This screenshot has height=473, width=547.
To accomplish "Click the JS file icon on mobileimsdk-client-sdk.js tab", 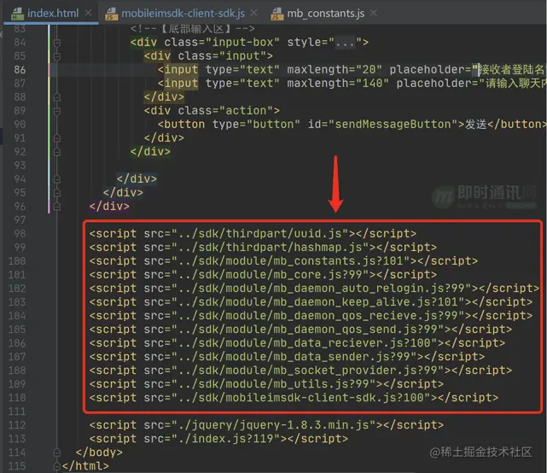I will pos(112,14).
